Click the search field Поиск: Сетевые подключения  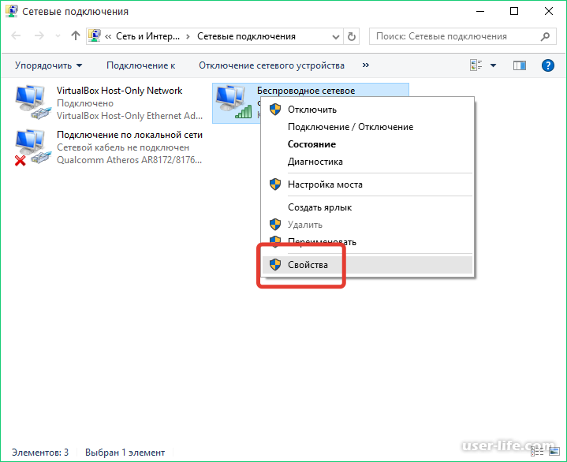click(457, 36)
